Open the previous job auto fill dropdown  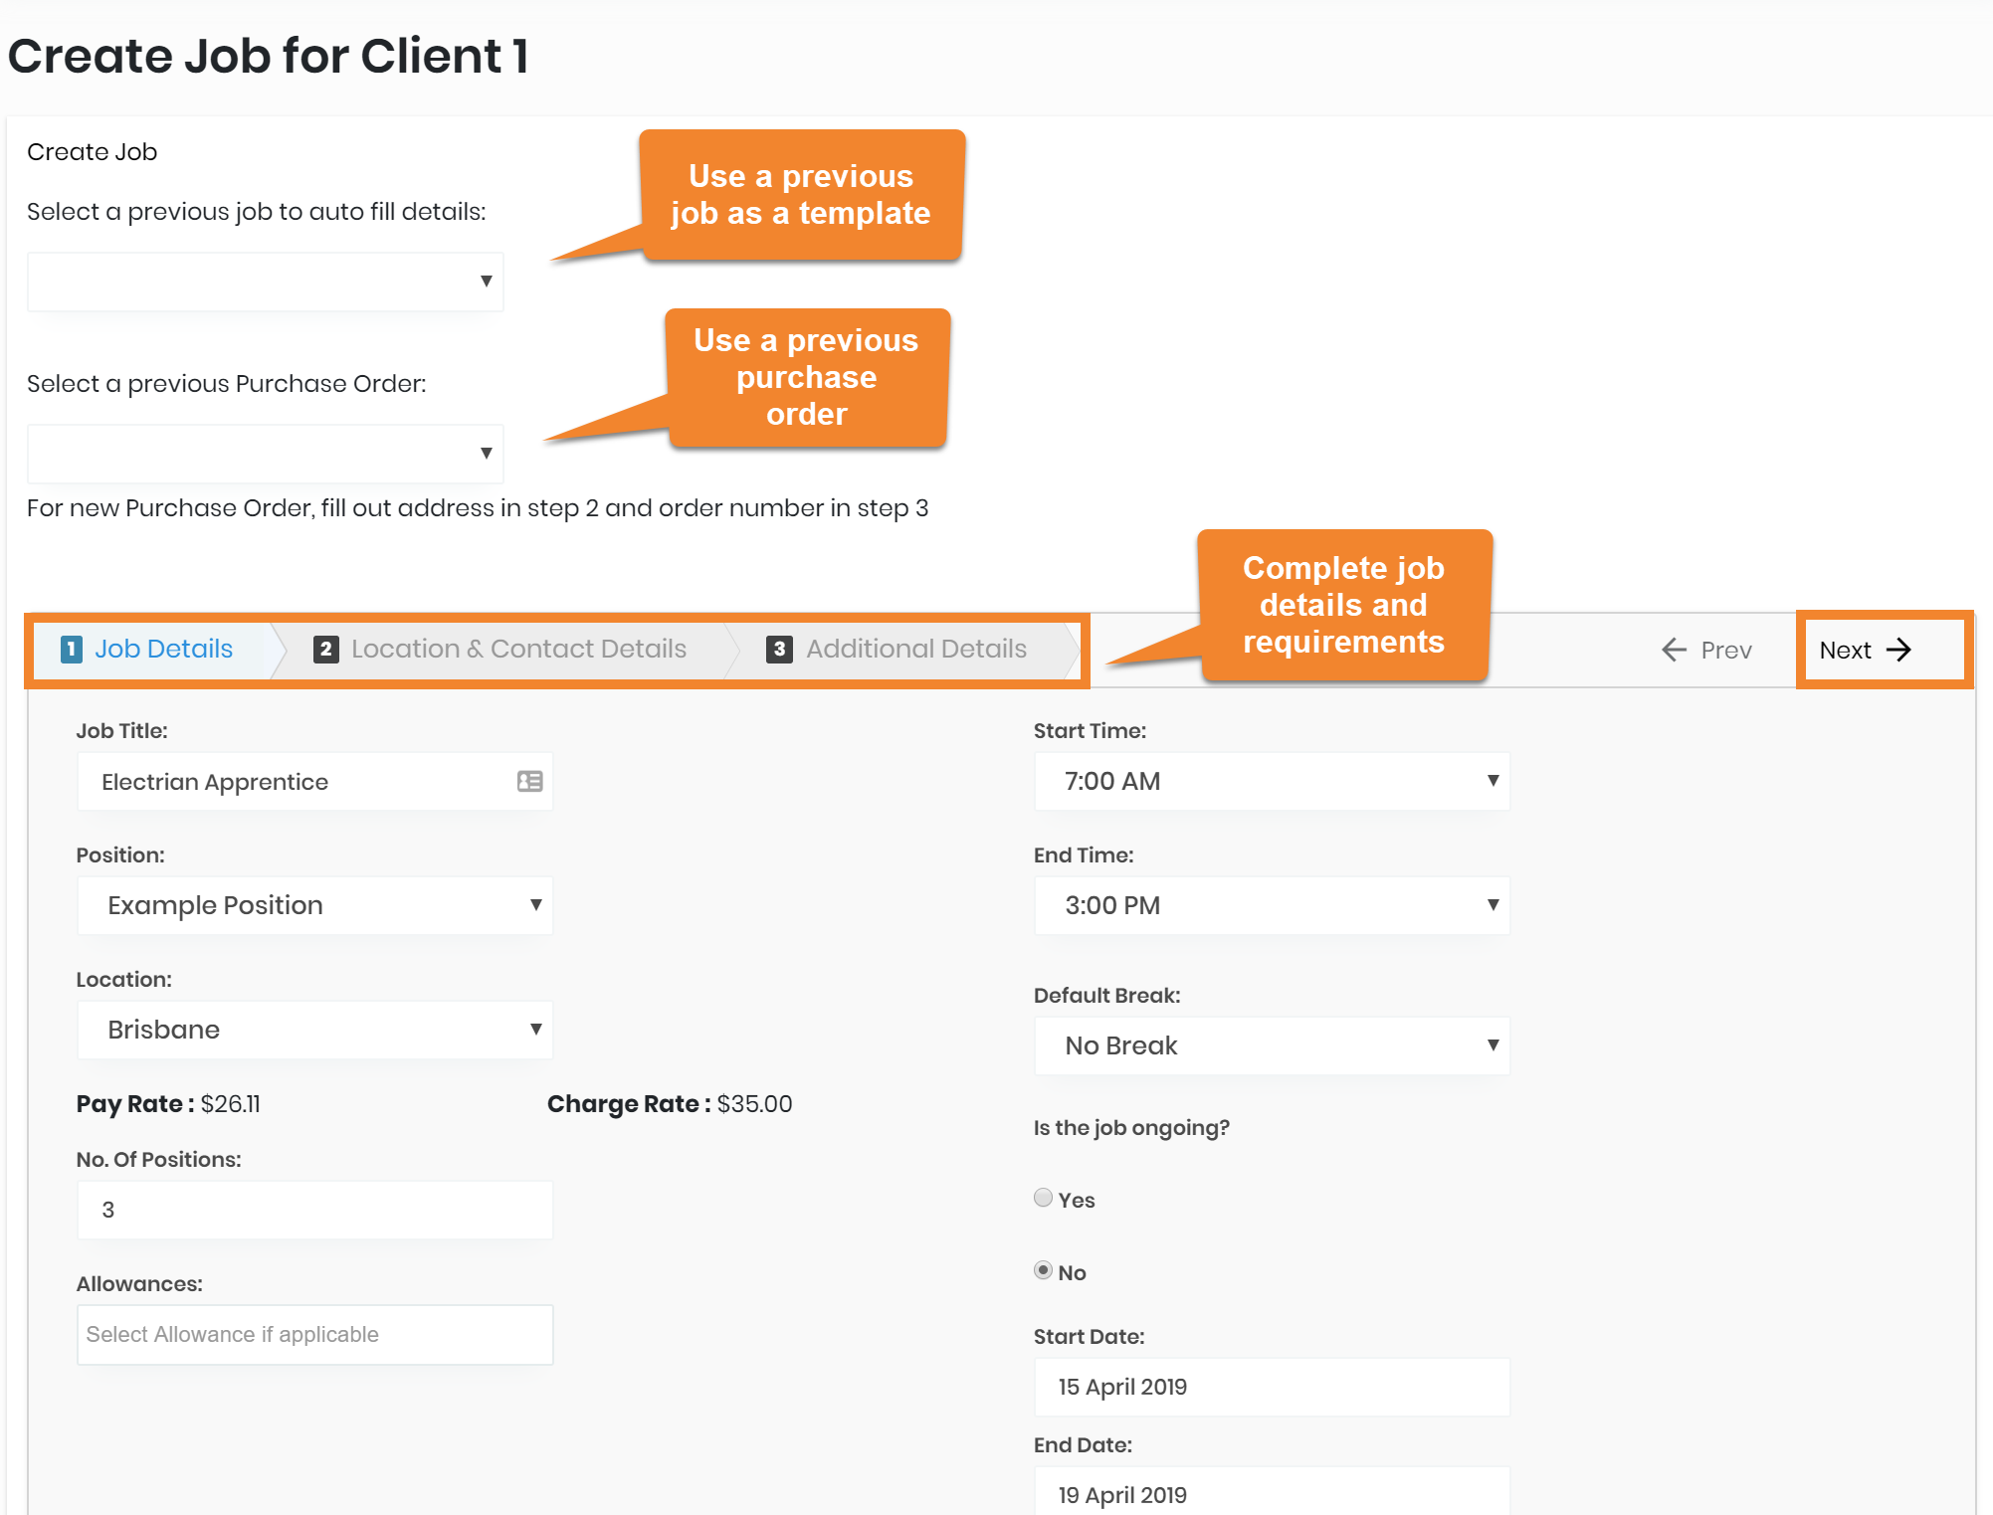point(265,282)
